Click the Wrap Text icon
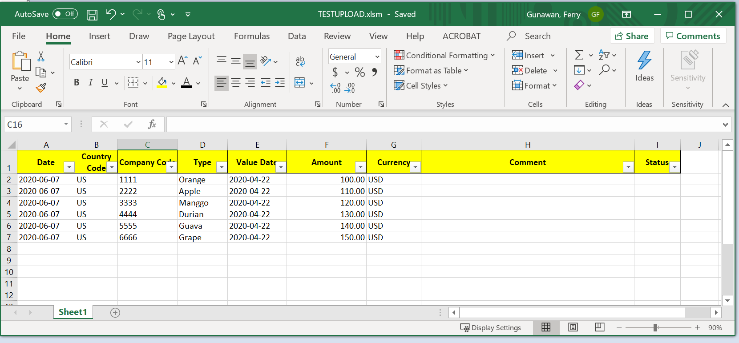Screen dimensions: 739x343 [300, 61]
